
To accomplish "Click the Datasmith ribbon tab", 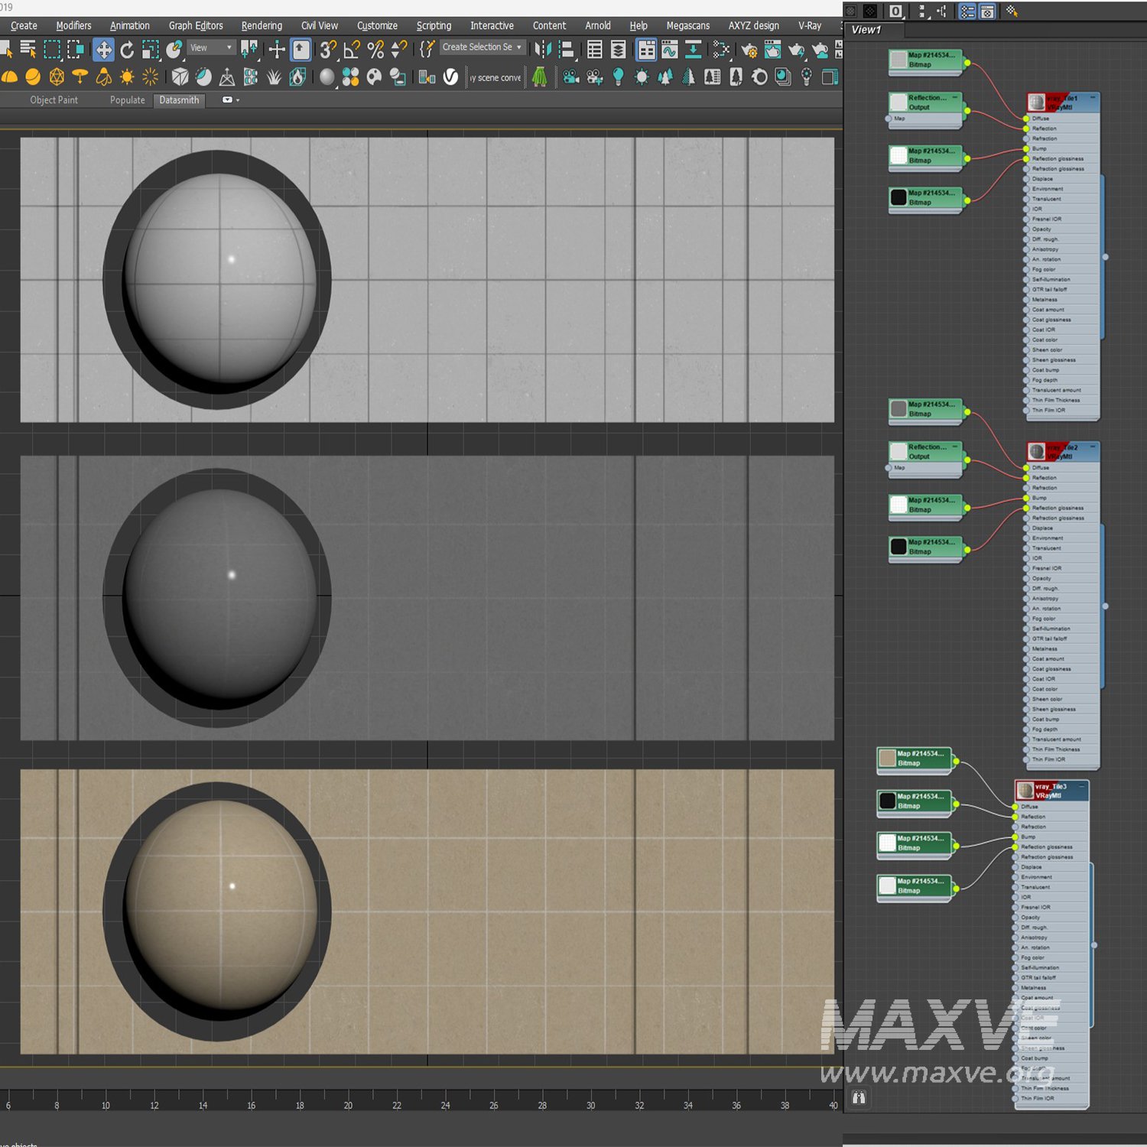I will pos(179,100).
